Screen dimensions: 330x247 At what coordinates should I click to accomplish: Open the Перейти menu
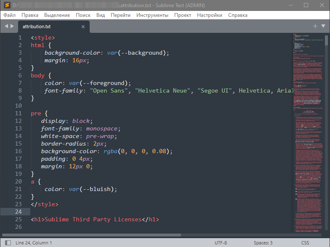point(120,15)
